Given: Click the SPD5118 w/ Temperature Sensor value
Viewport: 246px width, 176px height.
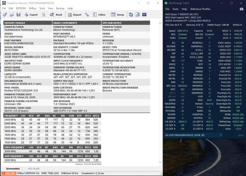Looking at the screenshot, I should (122, 50).
